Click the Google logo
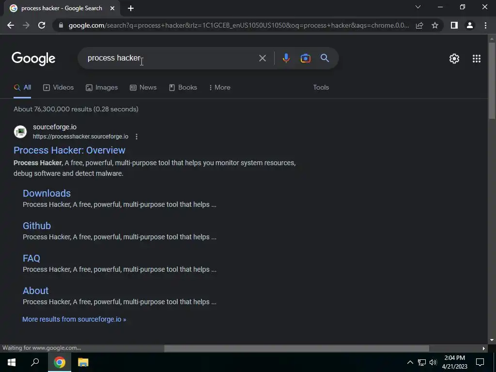Image resolution: width=496 pixels, height=372 pixels. tap(33, 59)
